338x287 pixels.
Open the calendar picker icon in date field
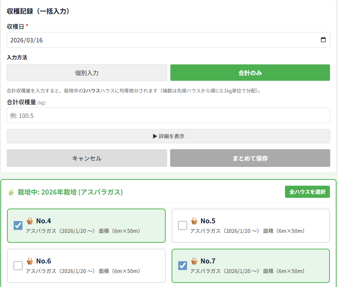coord(323,40)
